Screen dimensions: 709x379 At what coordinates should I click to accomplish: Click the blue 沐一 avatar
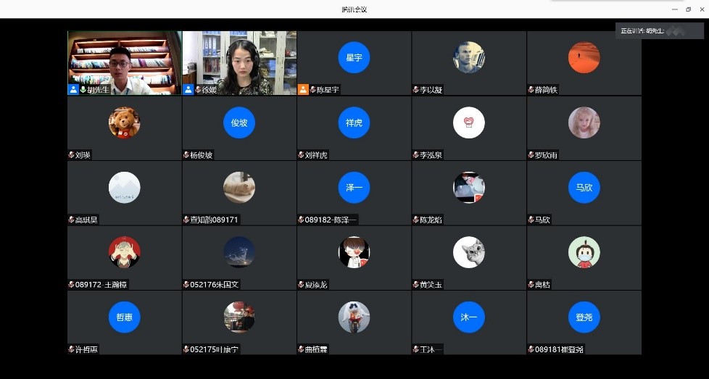tap(468, 317)
